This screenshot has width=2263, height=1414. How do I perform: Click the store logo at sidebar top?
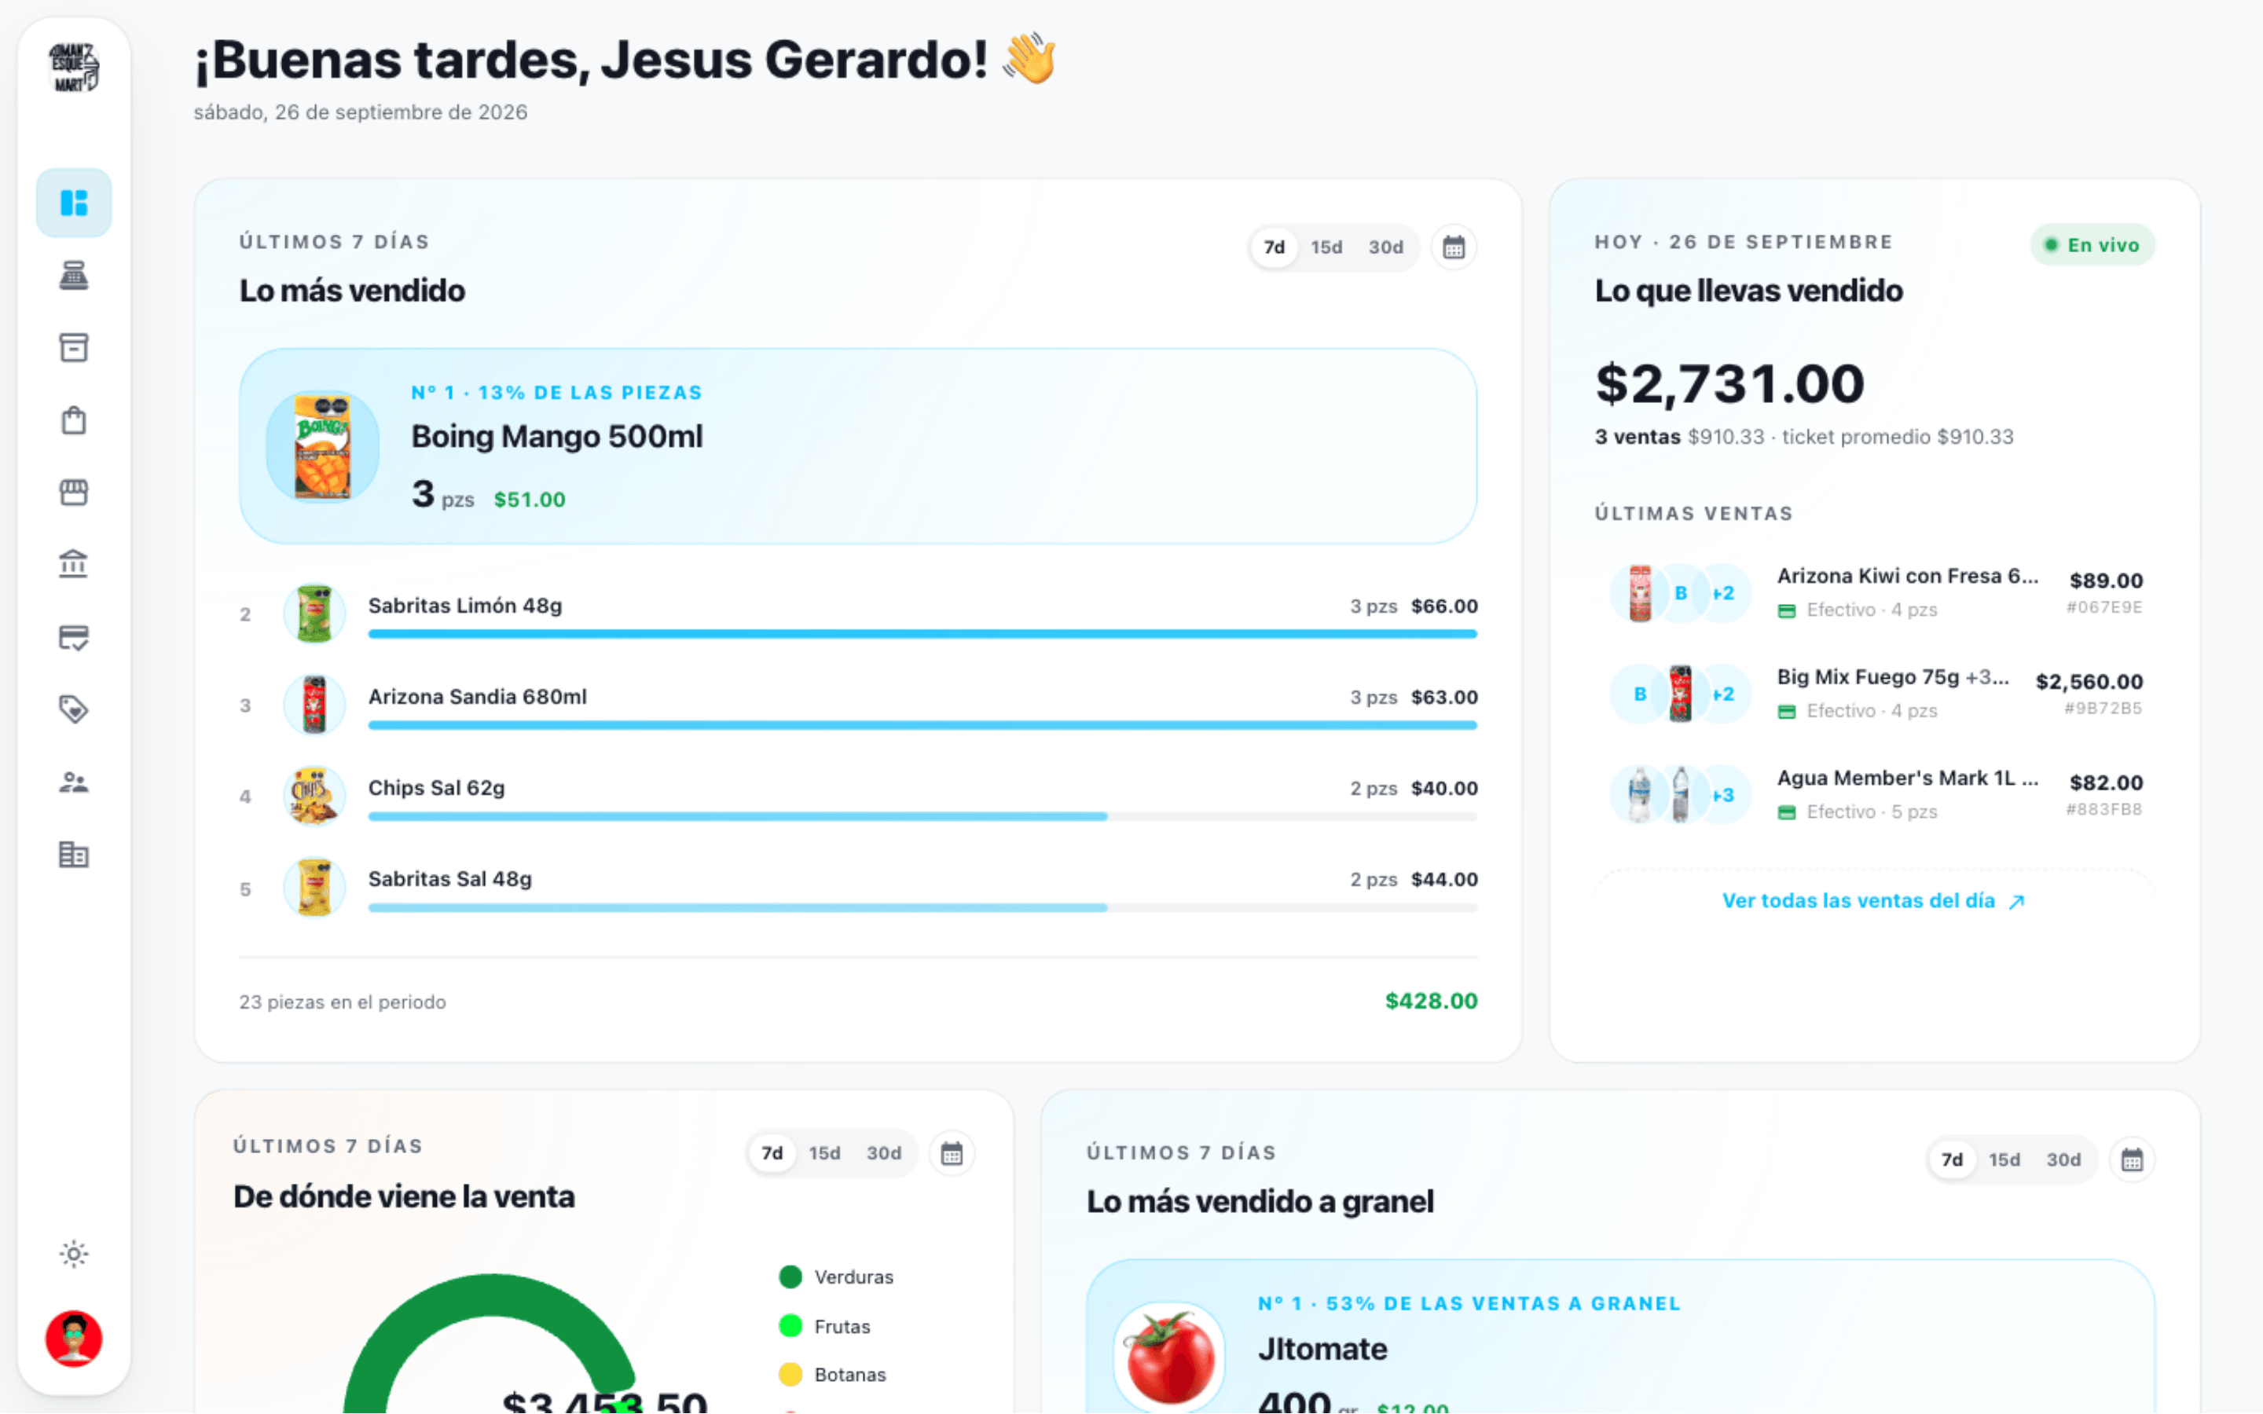point(74,68)
